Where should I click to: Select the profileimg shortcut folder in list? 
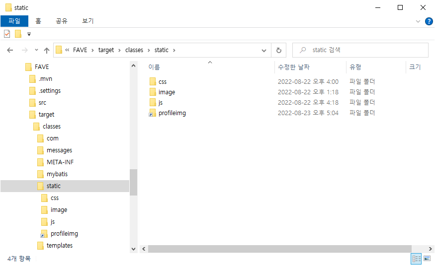pyautogui.click(x=172, y=113)
